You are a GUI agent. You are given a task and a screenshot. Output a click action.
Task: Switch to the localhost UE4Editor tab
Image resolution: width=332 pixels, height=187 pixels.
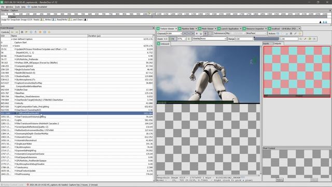pos(284,29)
